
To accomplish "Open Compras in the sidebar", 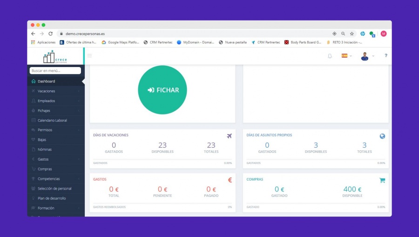I will tap(56, 169).
